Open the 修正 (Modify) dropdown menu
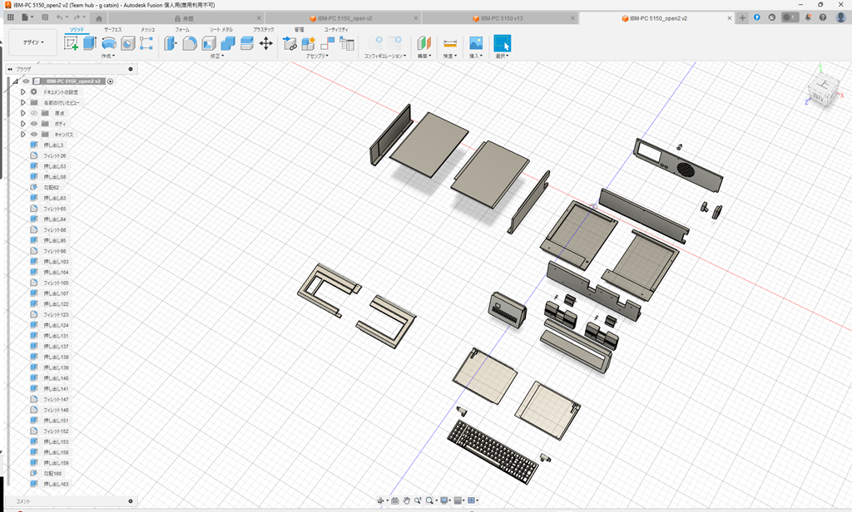The height and width of the screenshot is (512, 852). pos(216,56)
